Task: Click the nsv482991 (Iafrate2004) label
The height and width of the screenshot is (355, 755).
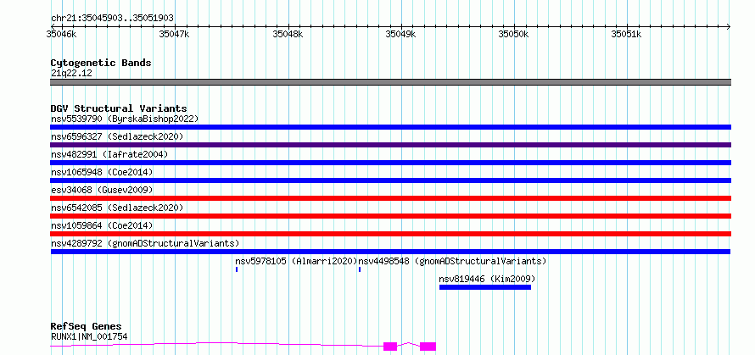Action: click(x=109, y=154)
